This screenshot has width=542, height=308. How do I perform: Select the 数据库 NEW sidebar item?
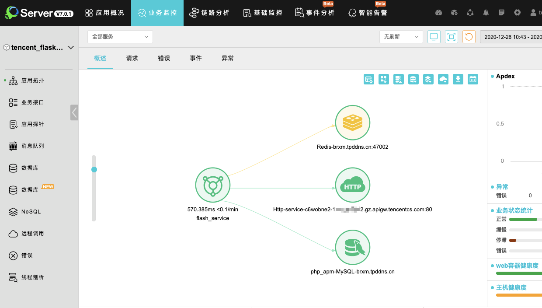pyautogui.click(x=30, y=190)
